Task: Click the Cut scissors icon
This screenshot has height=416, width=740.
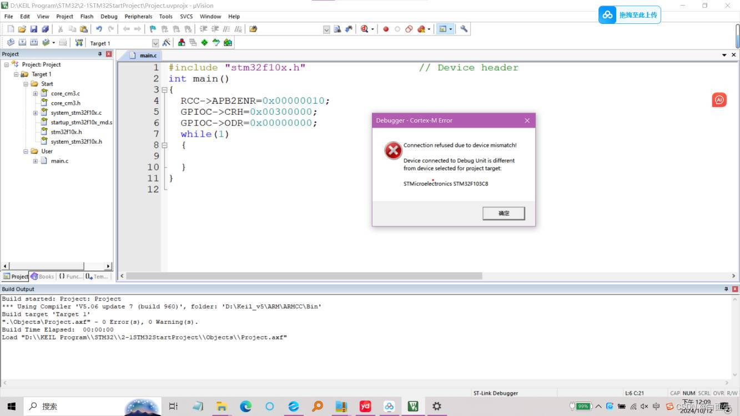Action: (61, 29)
